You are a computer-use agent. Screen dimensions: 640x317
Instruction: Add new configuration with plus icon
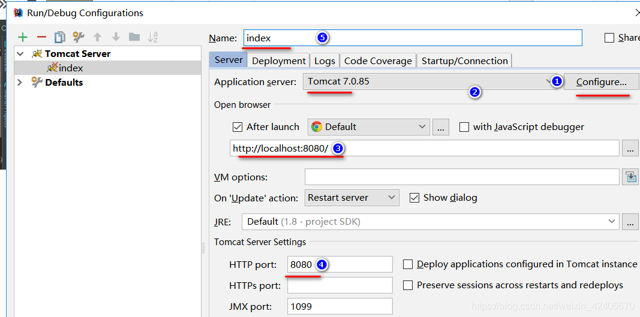point(23,37)
